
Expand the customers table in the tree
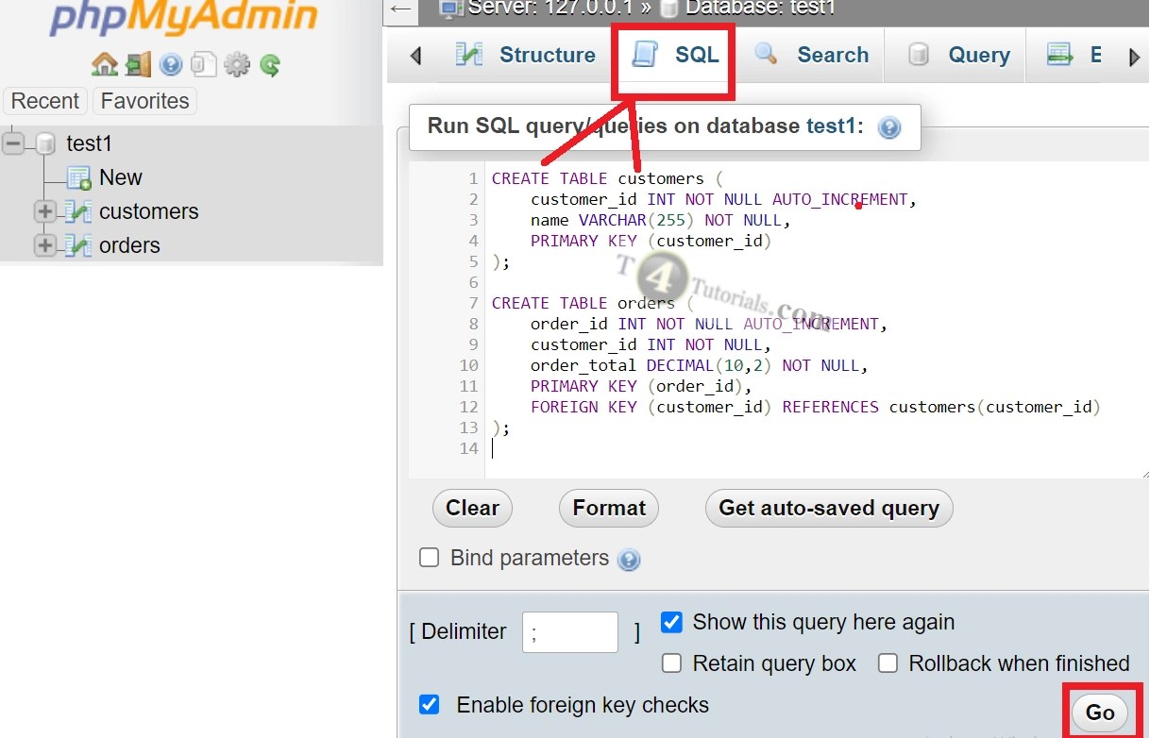pos(43,212)
